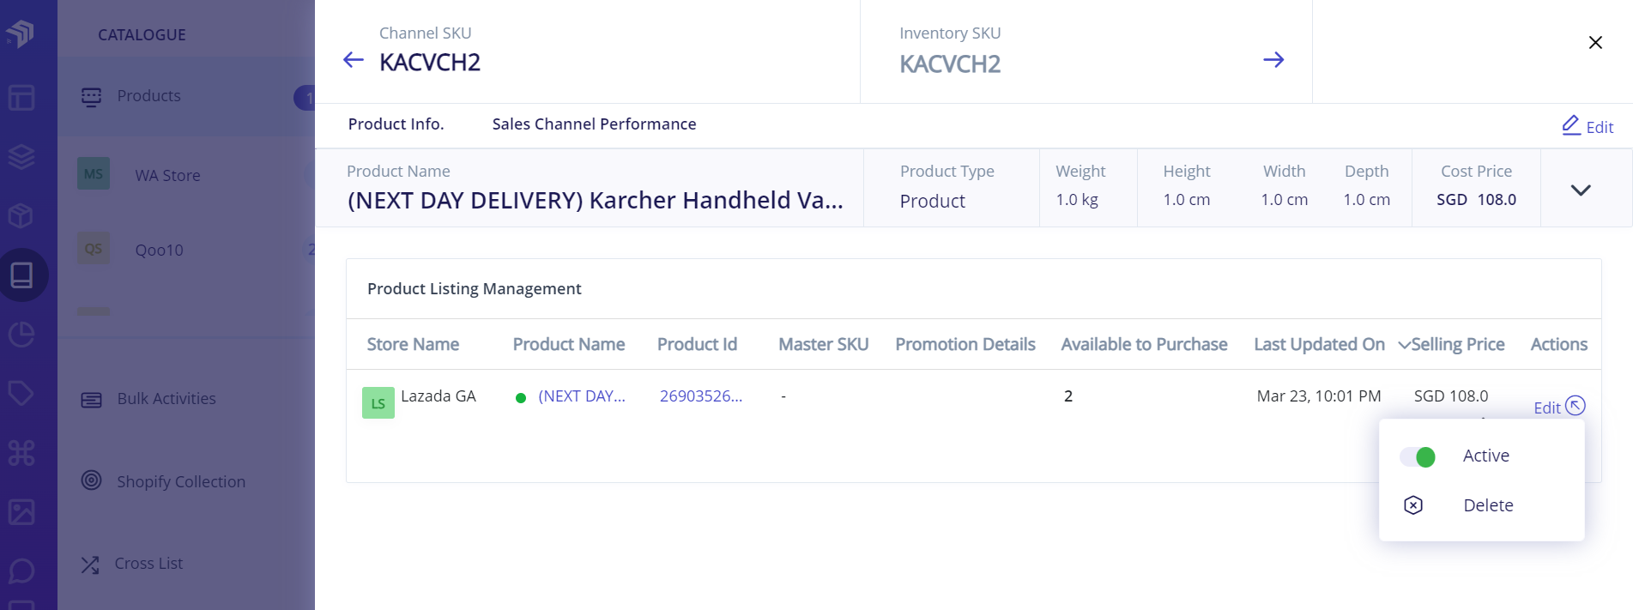Click the Mar 23, 10:01 PM cell
This screenshot has height=610, width=1633.
click(x=1319, y=396)
